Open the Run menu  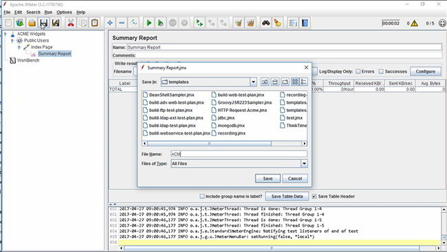[48, 12]
